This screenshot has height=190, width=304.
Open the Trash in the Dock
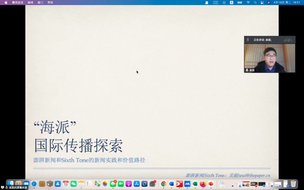(294, 184)
